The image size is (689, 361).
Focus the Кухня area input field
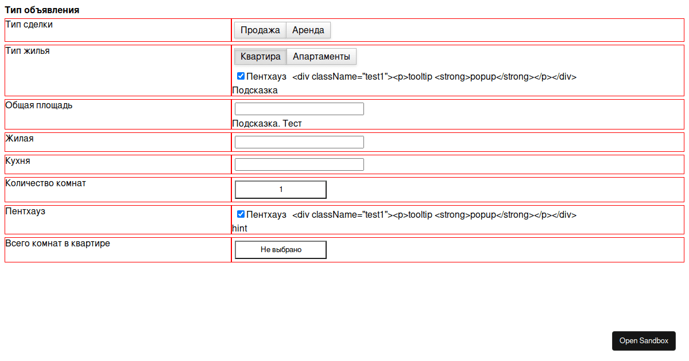[x=300, y=164]
